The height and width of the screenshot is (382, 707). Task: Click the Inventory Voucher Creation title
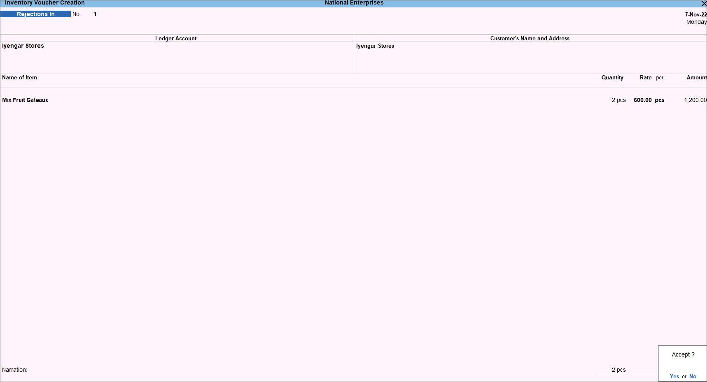[45, 3]
